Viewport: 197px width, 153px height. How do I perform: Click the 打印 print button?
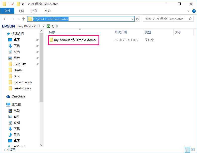52,26
